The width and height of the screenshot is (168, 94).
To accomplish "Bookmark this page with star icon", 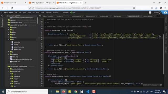I will (134, 8).
